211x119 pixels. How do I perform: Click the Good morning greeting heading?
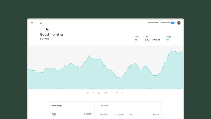tap(51, 35)
